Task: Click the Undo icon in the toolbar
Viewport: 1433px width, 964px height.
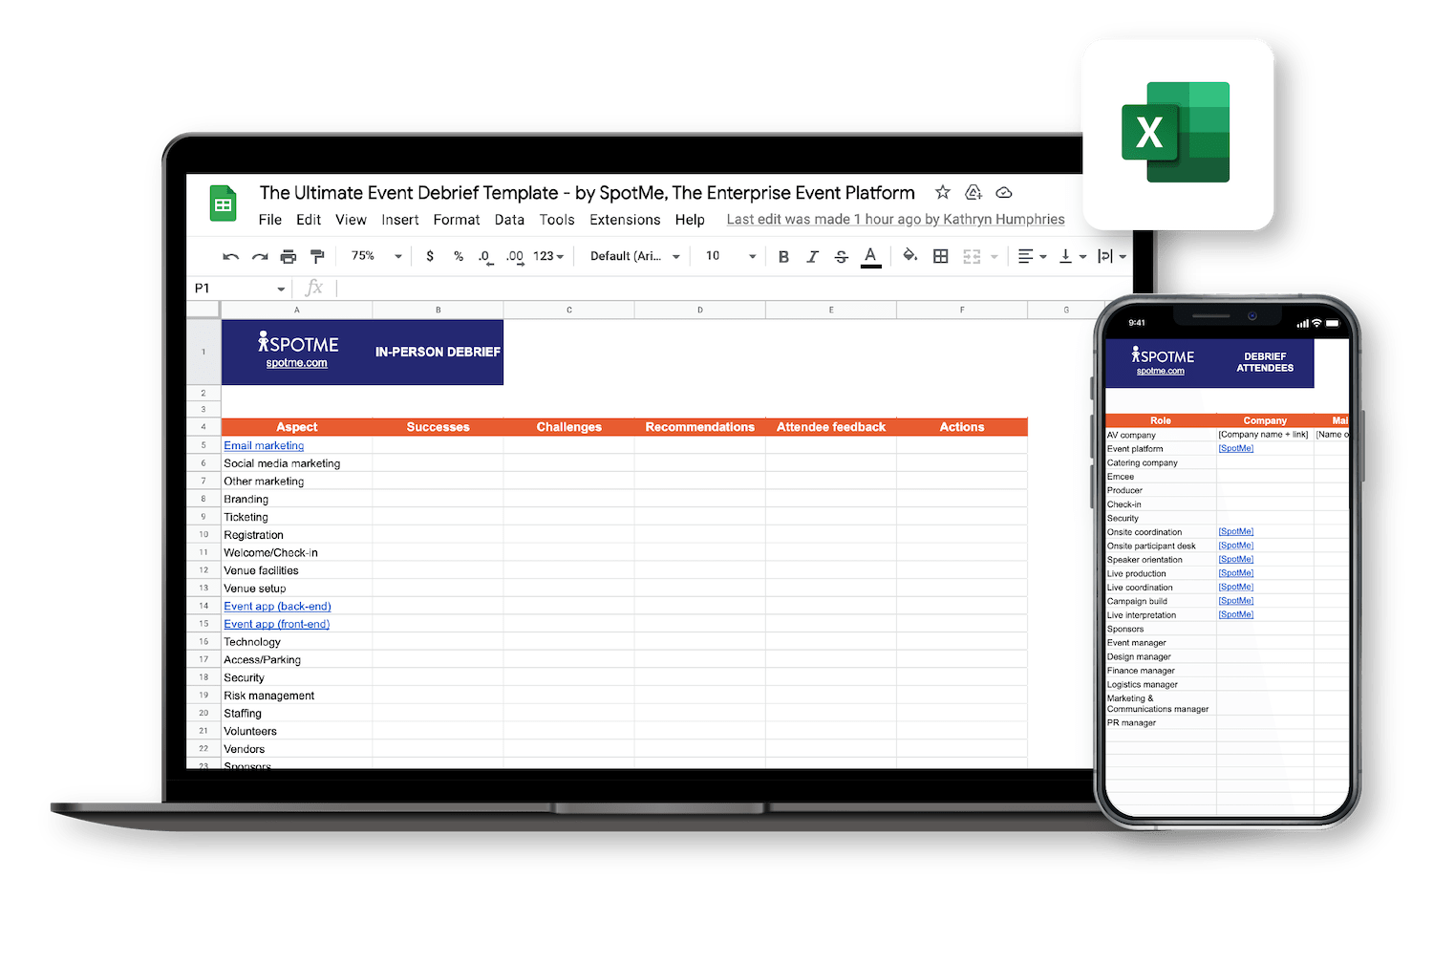Action: click(229, 256)
